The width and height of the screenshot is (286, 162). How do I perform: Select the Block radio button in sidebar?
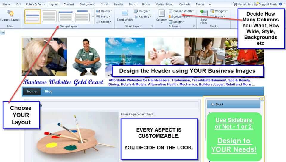pos(212,104)
